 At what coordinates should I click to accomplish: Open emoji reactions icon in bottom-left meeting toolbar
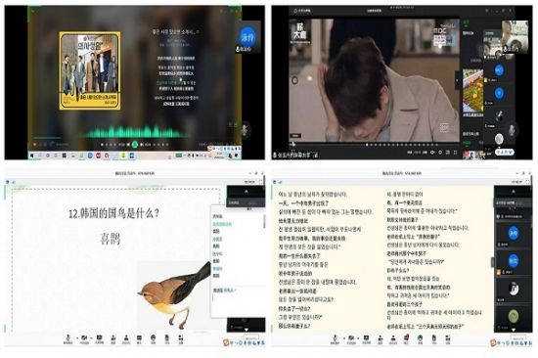153,338
